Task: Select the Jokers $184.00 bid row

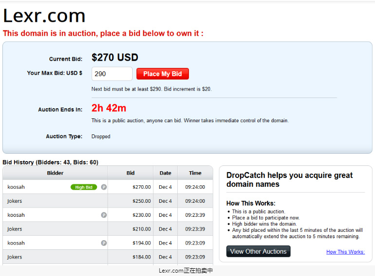Action: (108, 257)
